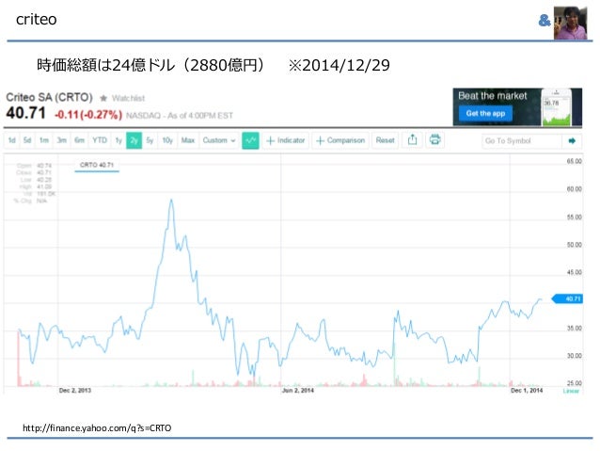The width and height of the screenshot is (600, 451).
Task: Toggle the line chart type icon
Action: tap(251, 140)
